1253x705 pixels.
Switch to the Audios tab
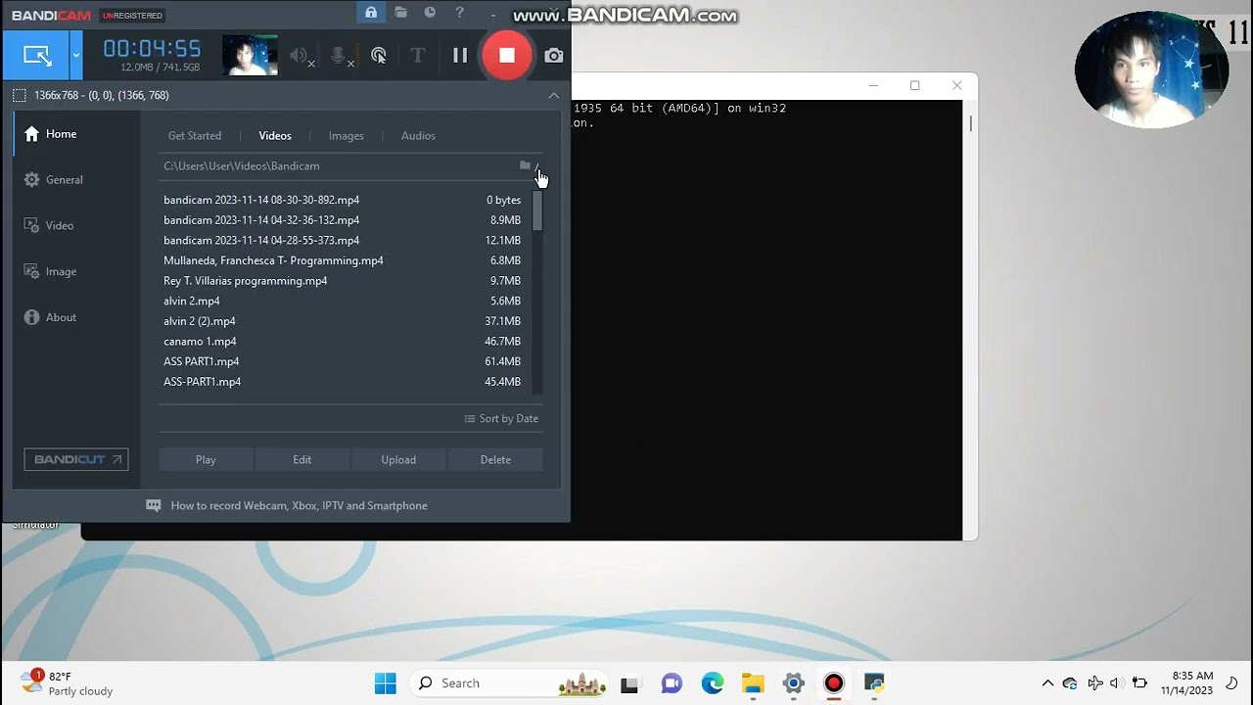pyautogui.click(x=418, y=136)
